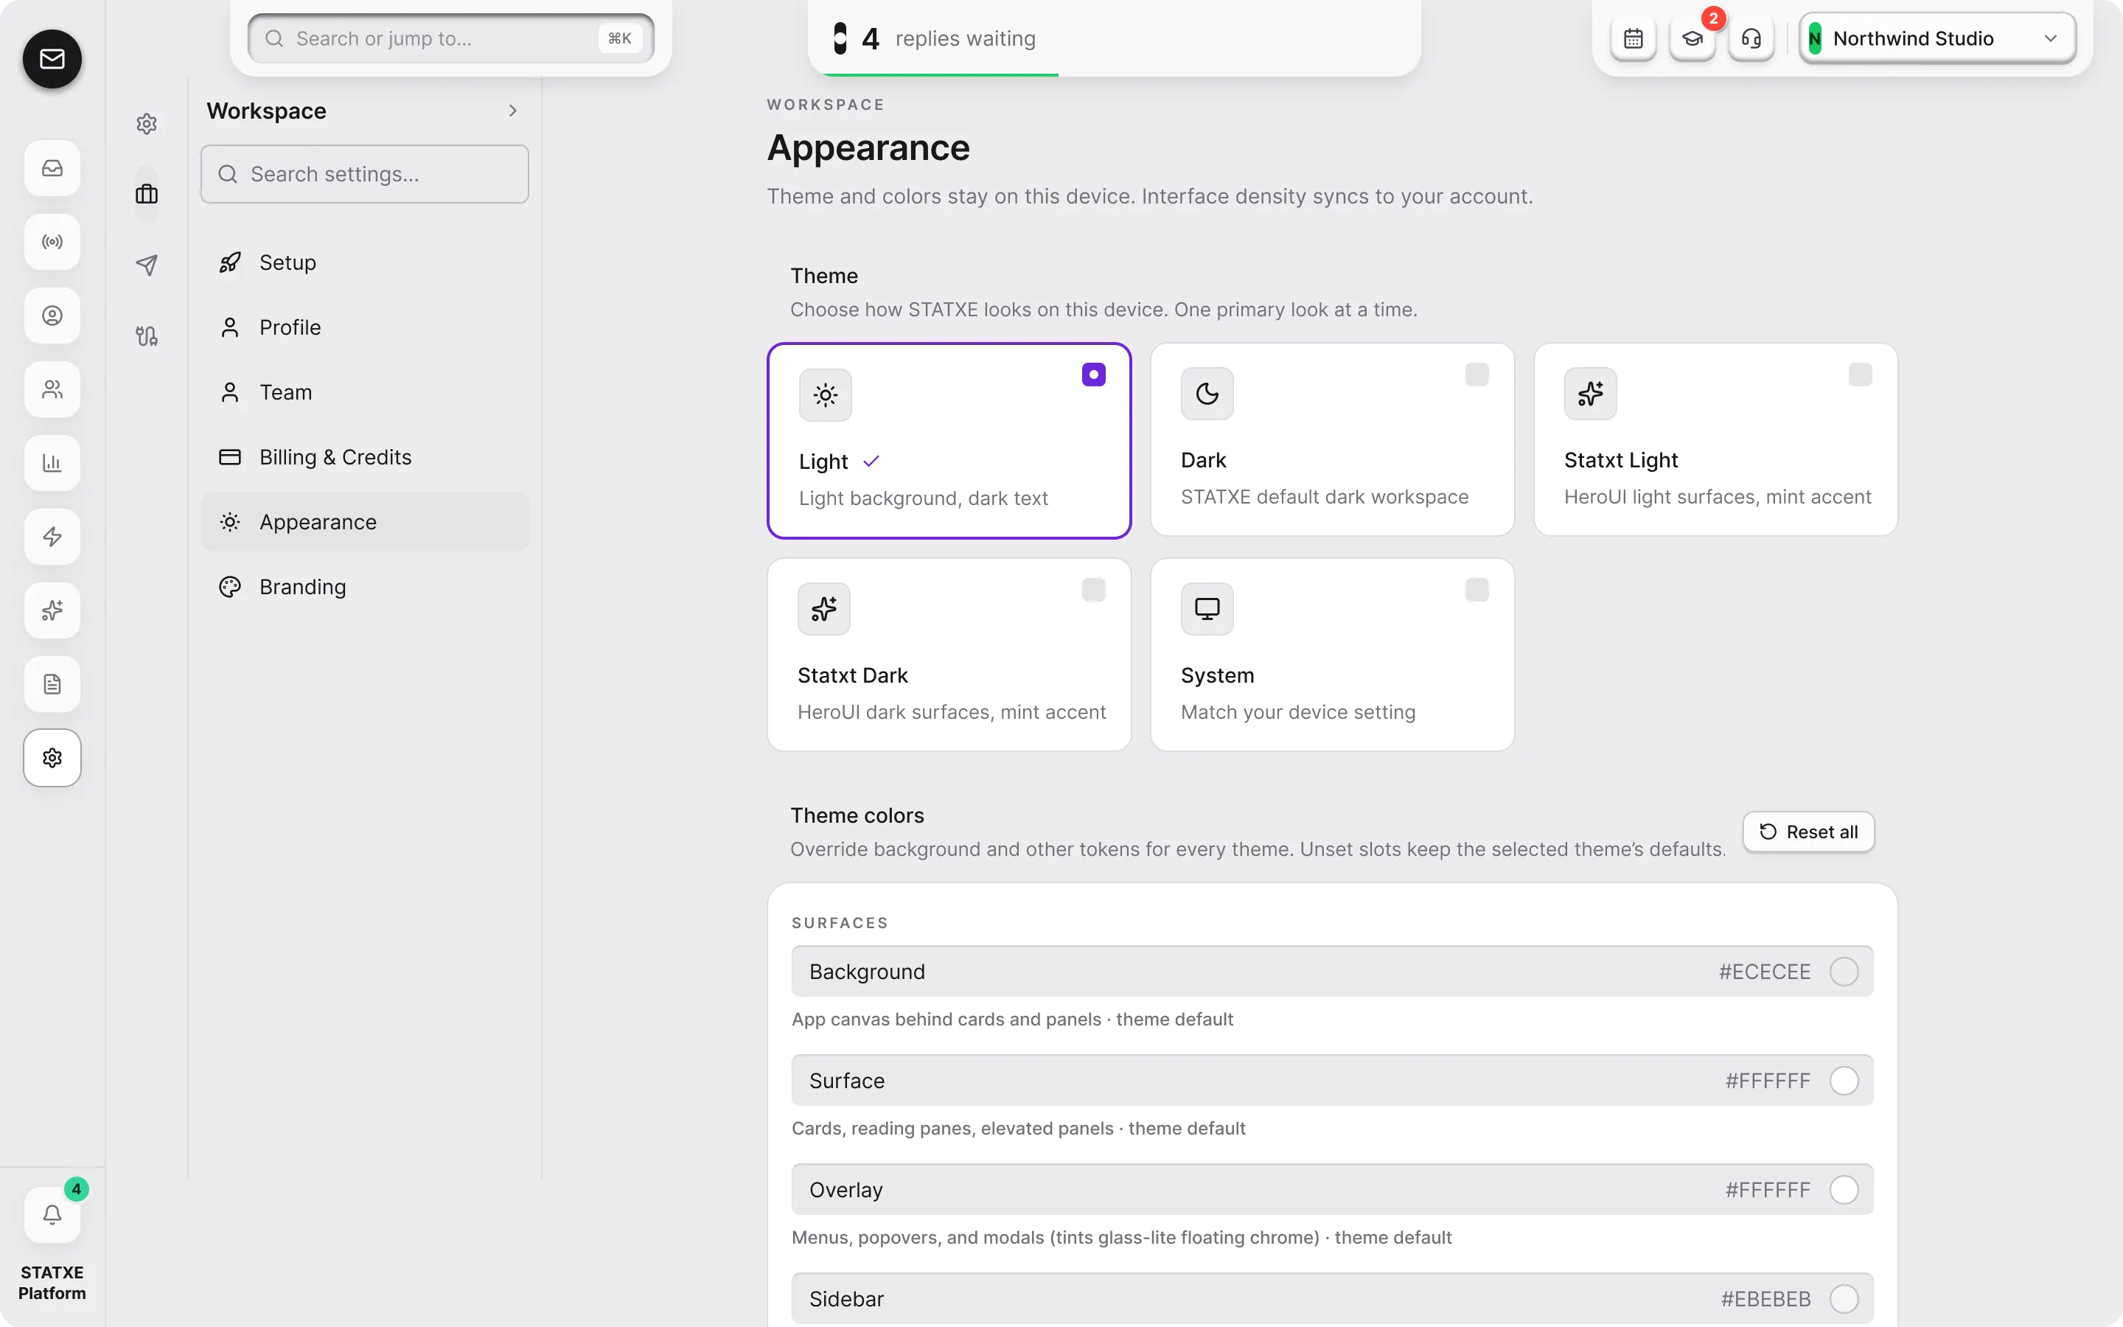Open the graduation cap icon with badge

click(x=1693, y=38)
